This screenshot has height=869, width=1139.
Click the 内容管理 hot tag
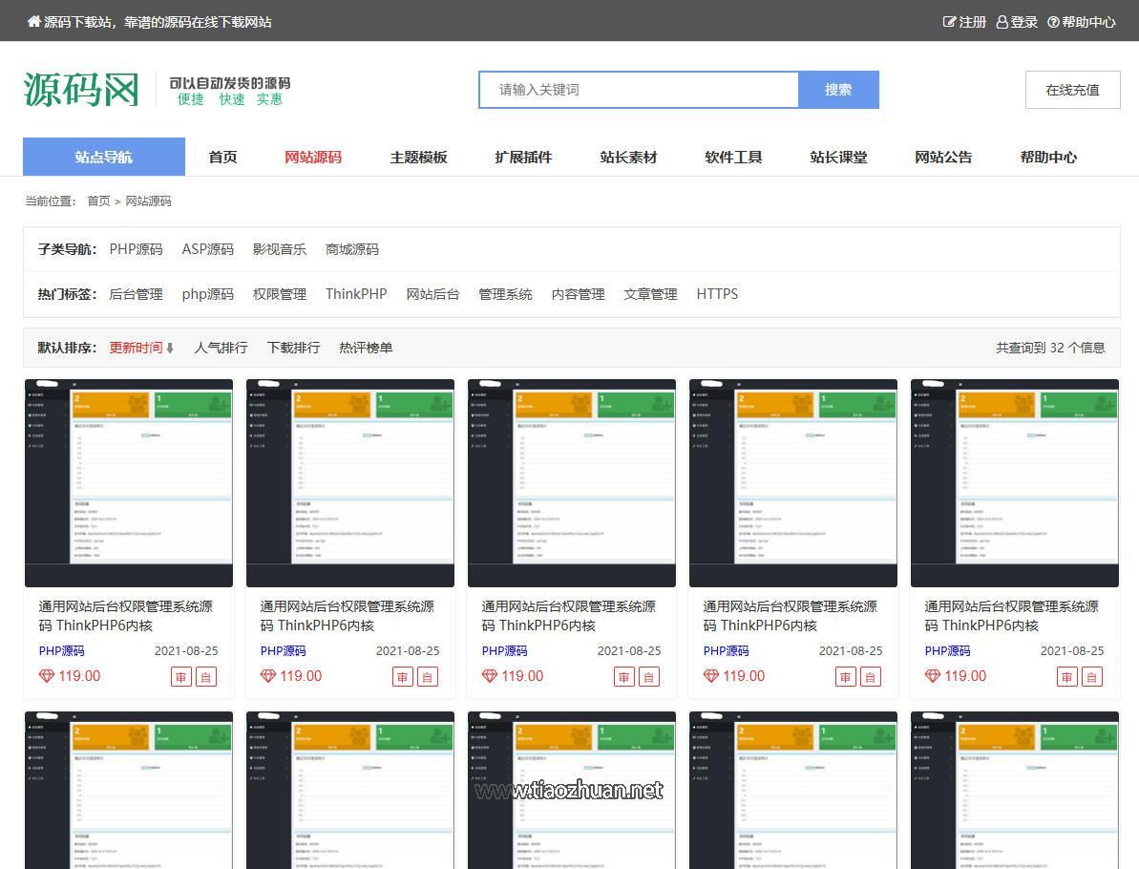(579, 293)
